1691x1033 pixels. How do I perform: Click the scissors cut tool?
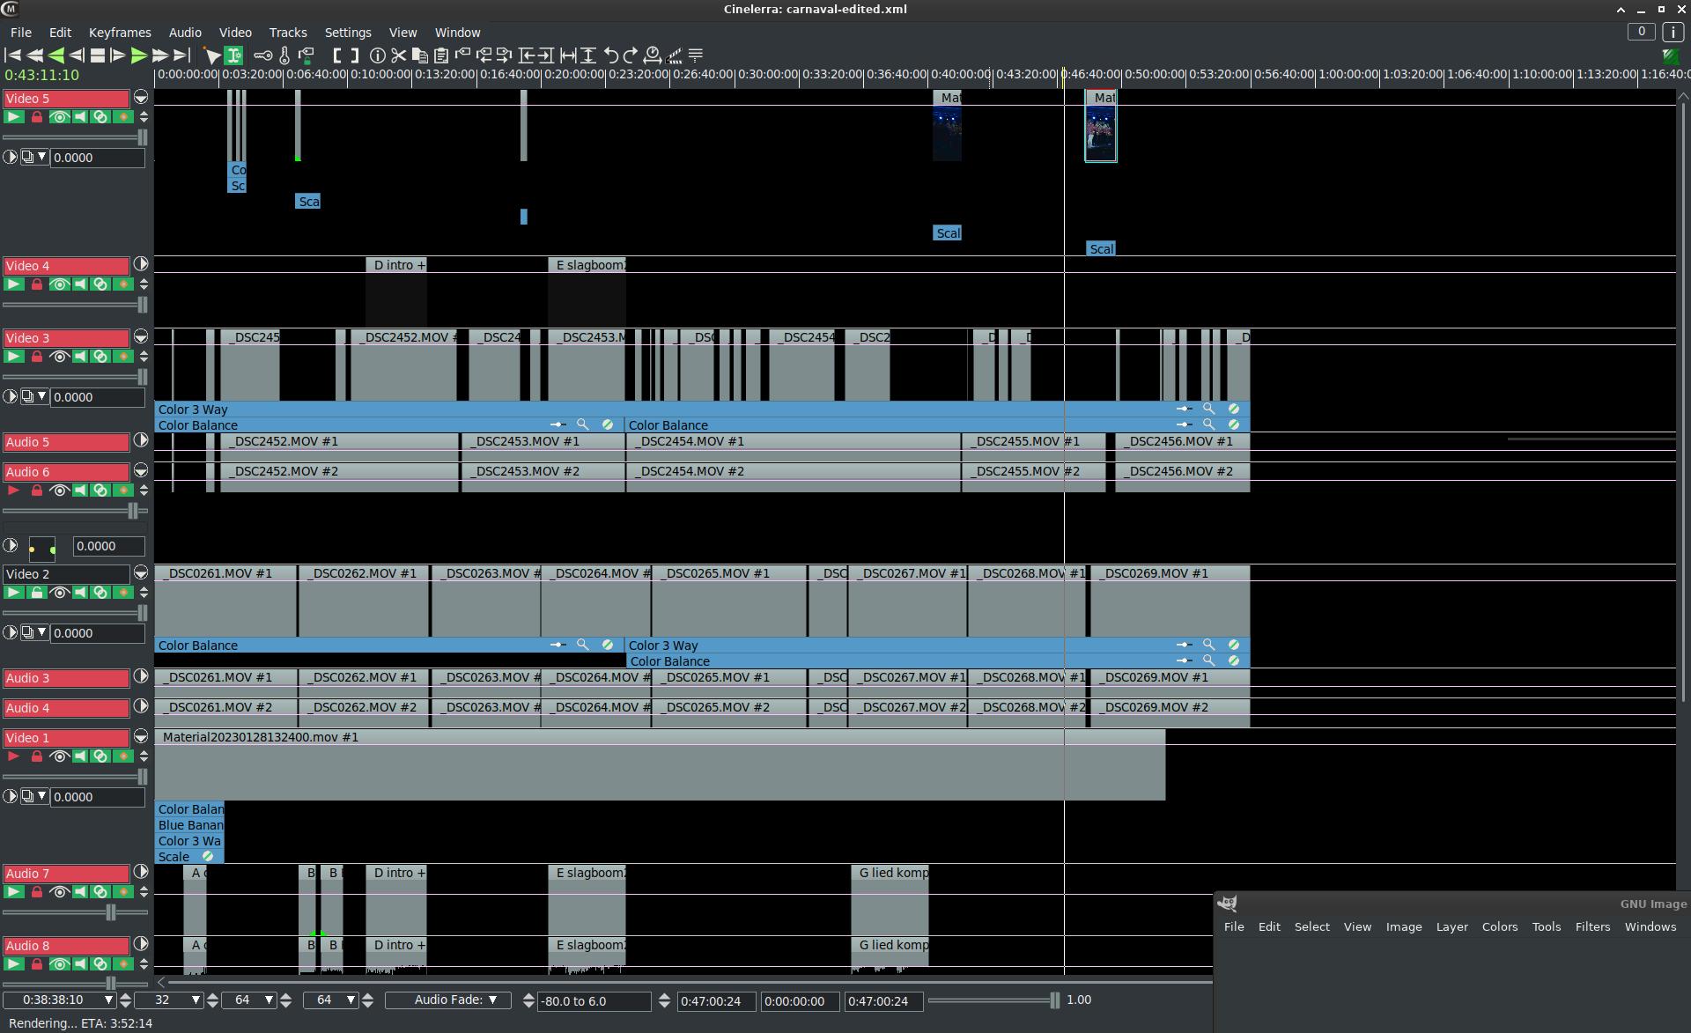pos(399,55)
